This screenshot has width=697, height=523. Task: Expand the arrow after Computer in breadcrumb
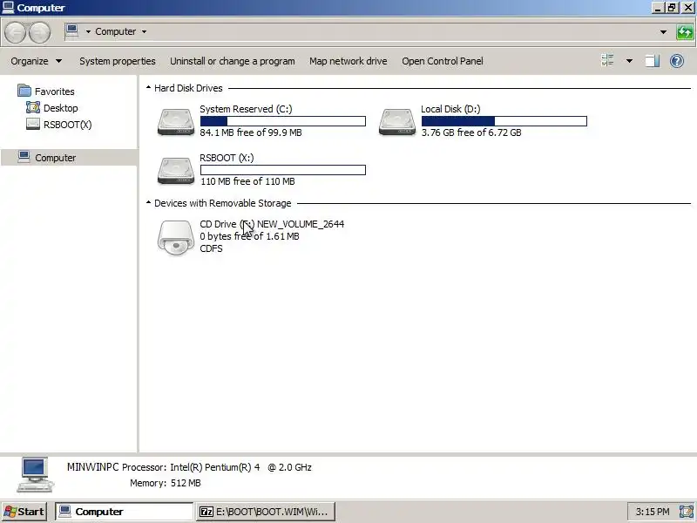click(144, 31)
